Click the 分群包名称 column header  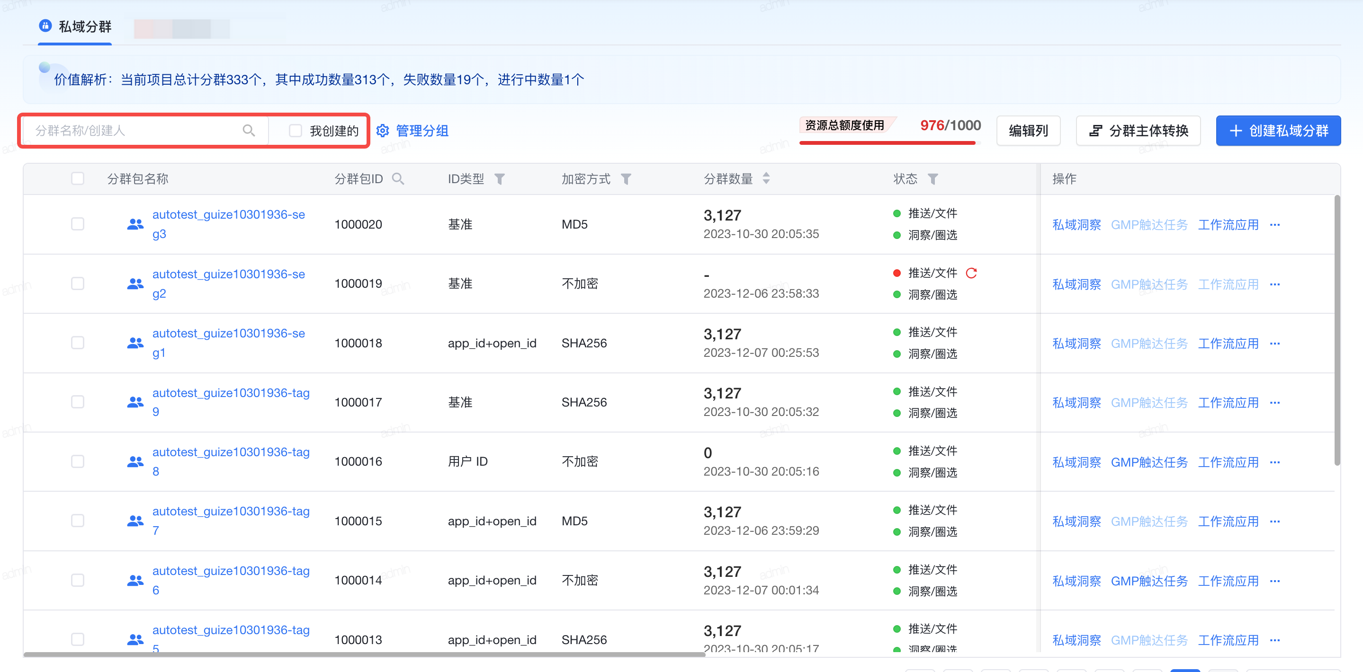(137, 179)
